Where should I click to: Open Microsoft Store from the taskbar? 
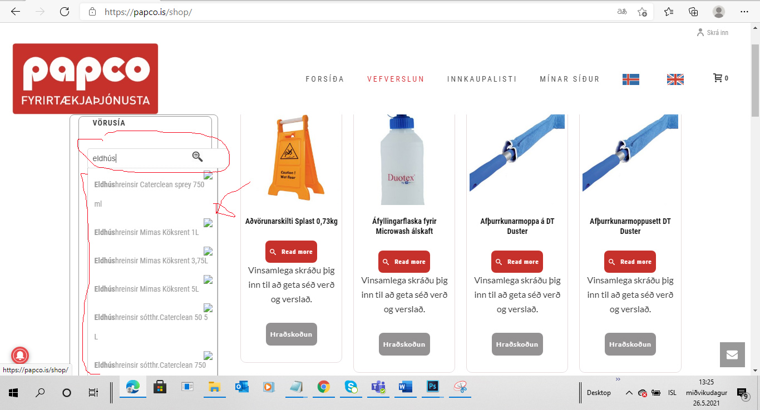click(160, 387)
